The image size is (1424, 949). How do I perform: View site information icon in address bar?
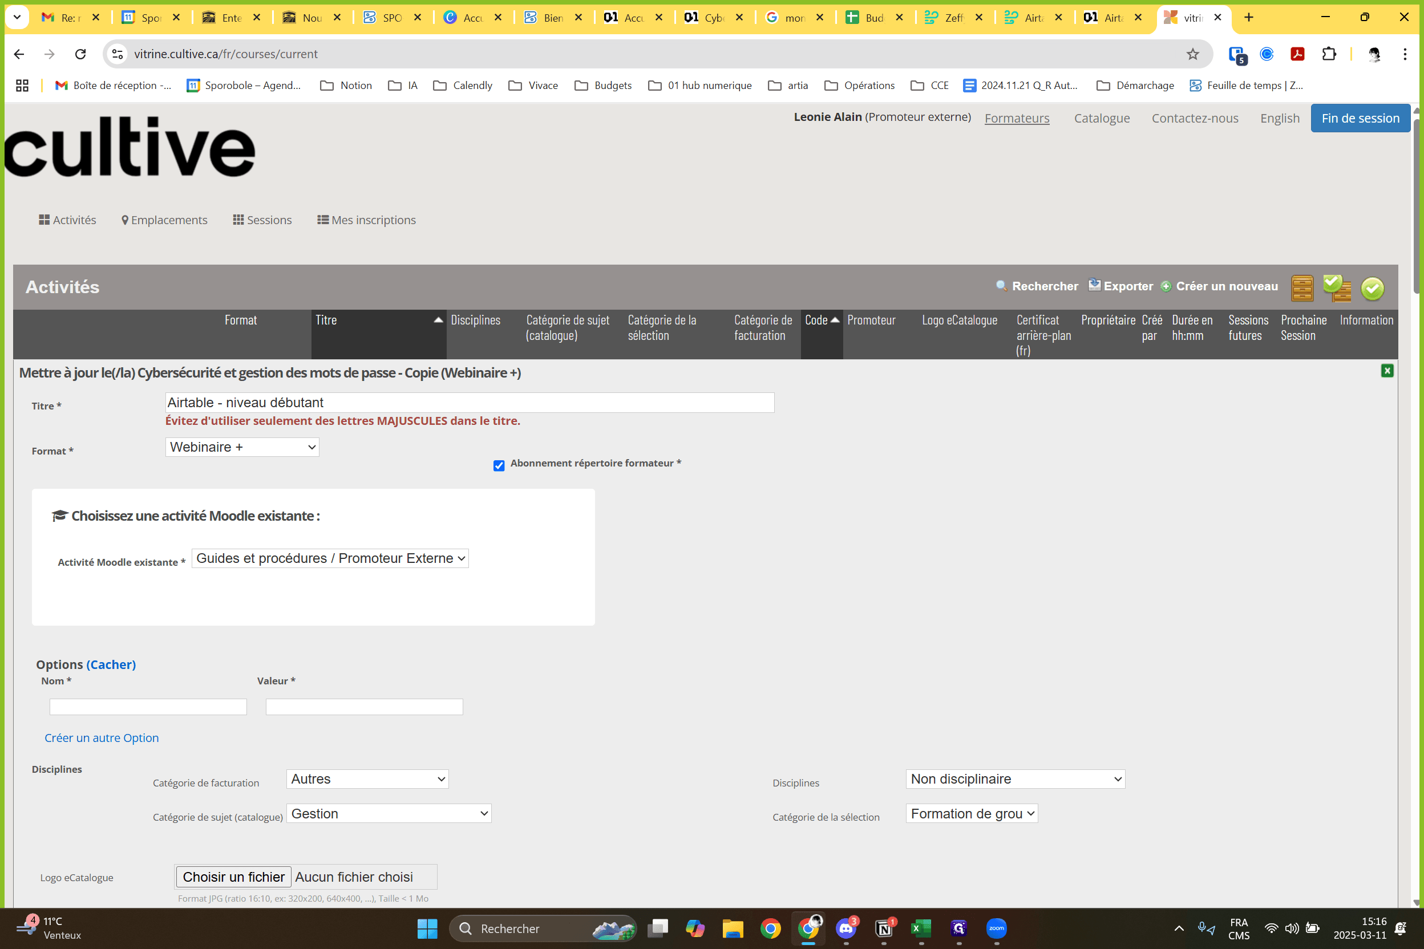coord(118,54)
